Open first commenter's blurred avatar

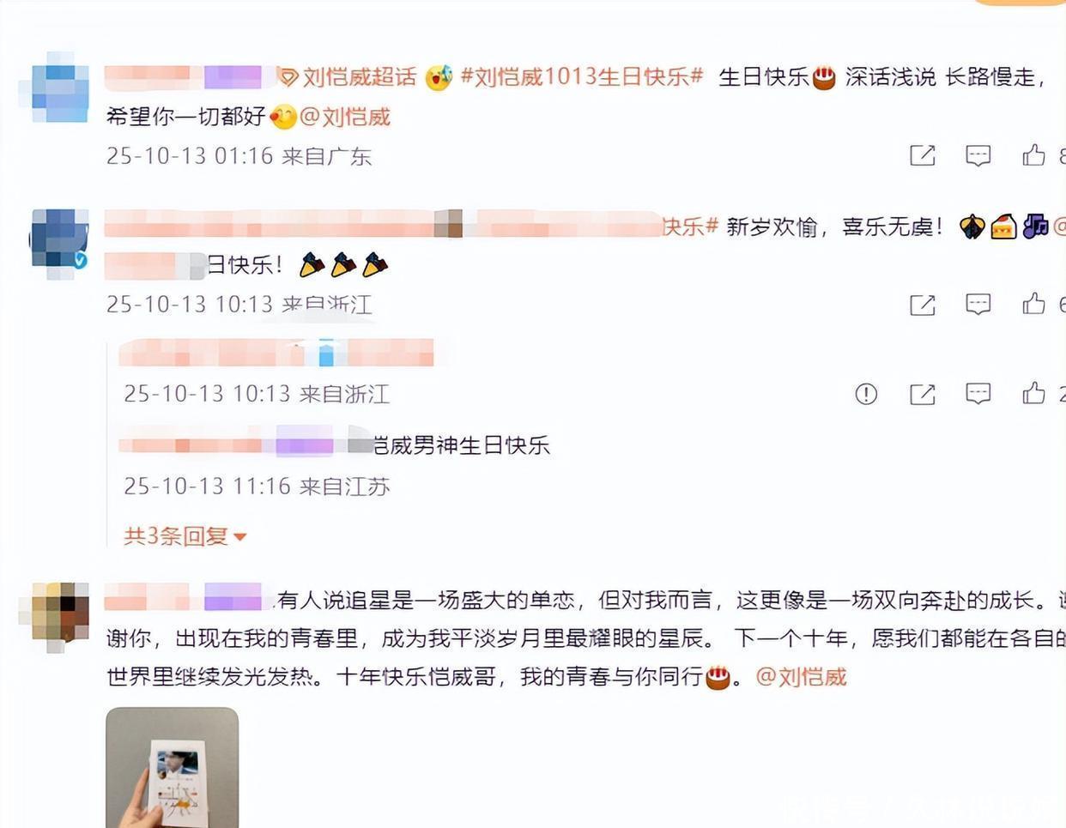[59, 88]
